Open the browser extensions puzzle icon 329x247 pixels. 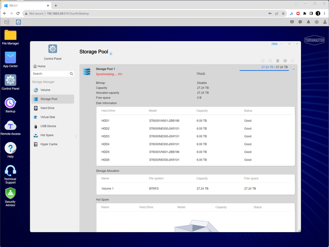(305, 14)
